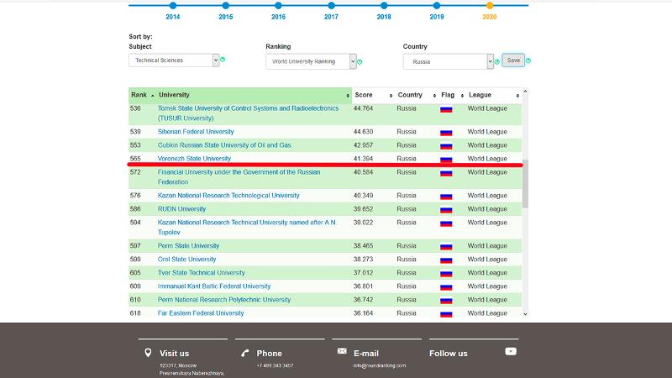Open the Subject dropdown showing Technical Sciences

click(x=174, y=60)
